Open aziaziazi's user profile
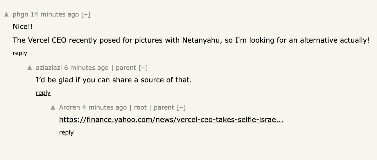This screenshot has width=377, height=160. [49, 68]
